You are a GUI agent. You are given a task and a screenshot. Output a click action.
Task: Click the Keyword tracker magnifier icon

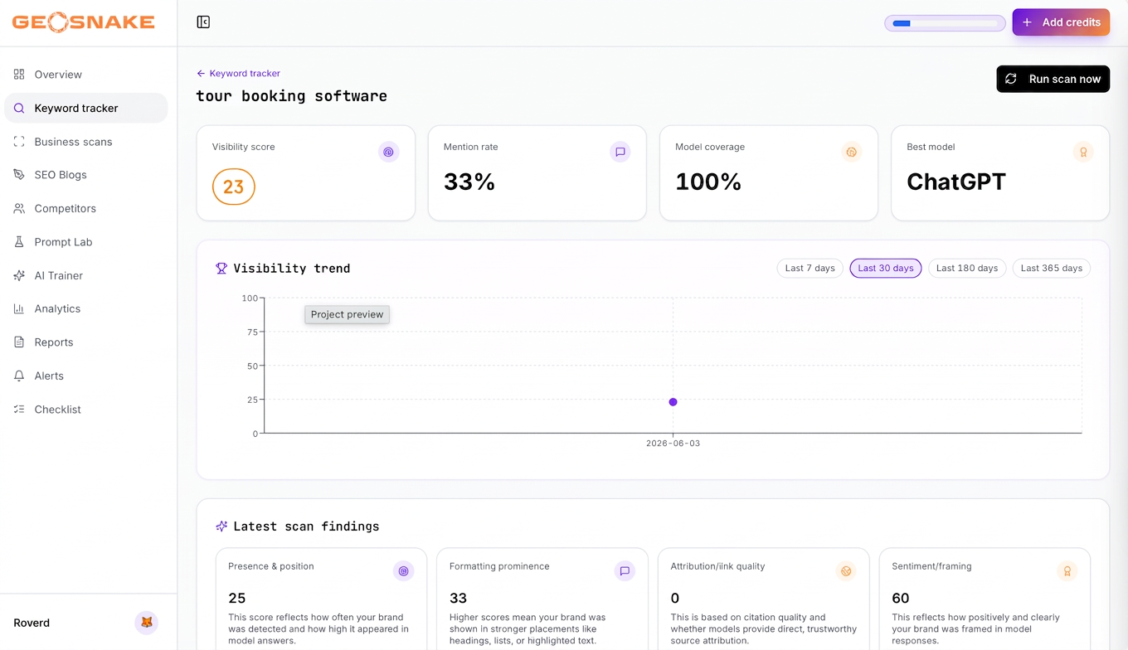coord(19,108)
